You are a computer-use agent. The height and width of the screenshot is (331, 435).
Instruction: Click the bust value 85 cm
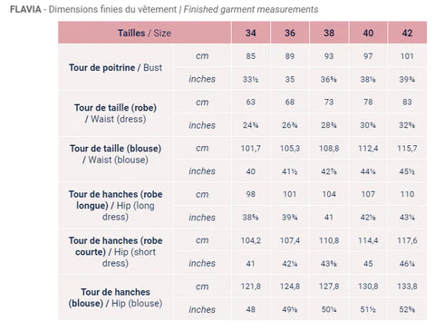pyautogui.click(x=251, y=56)
